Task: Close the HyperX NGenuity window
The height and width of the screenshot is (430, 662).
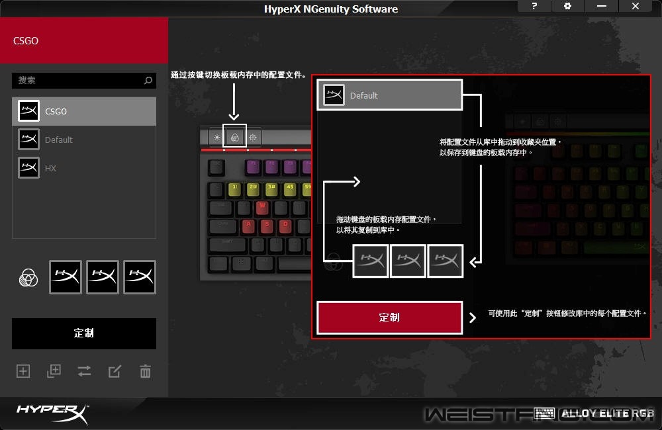Action: click(x=636, y=6)
